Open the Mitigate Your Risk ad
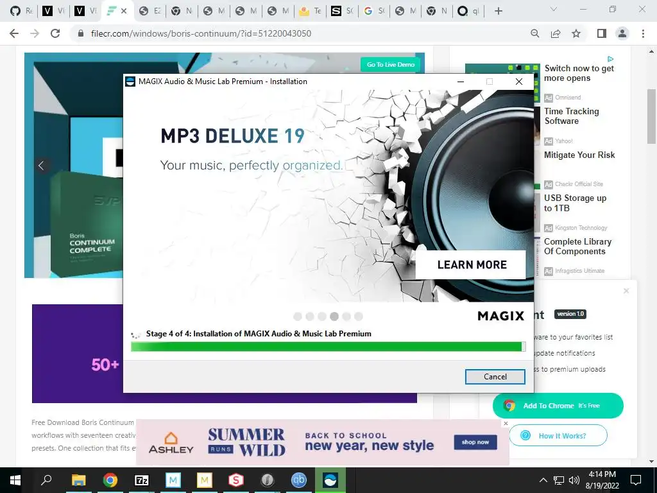 click(x=579, y=155)
